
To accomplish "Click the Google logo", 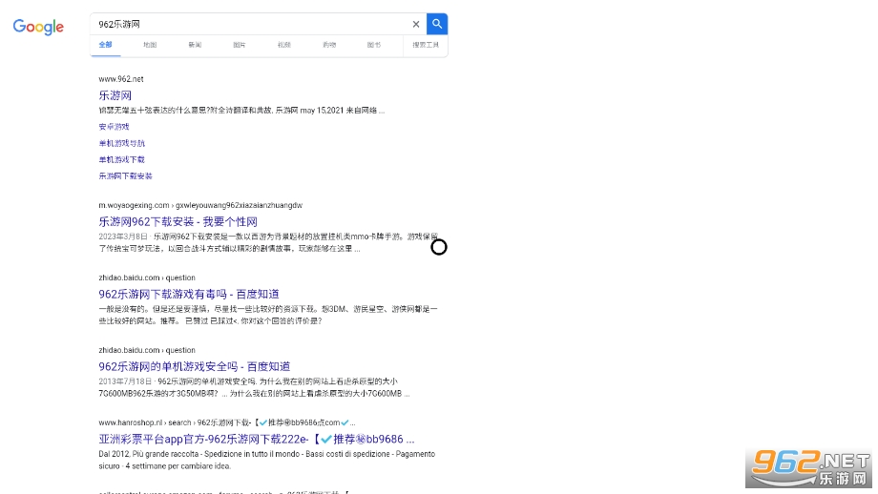I will pyautogui.click(x=38, y=27).
